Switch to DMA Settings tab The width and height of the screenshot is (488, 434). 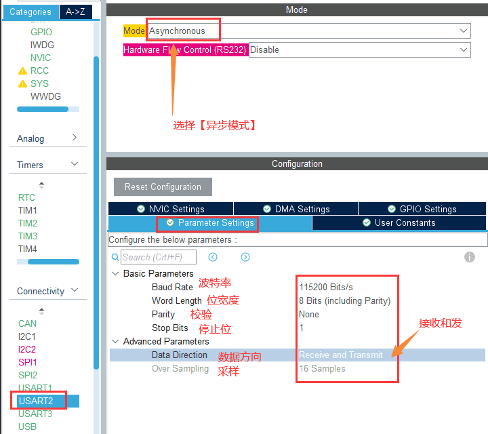point(296,209)
